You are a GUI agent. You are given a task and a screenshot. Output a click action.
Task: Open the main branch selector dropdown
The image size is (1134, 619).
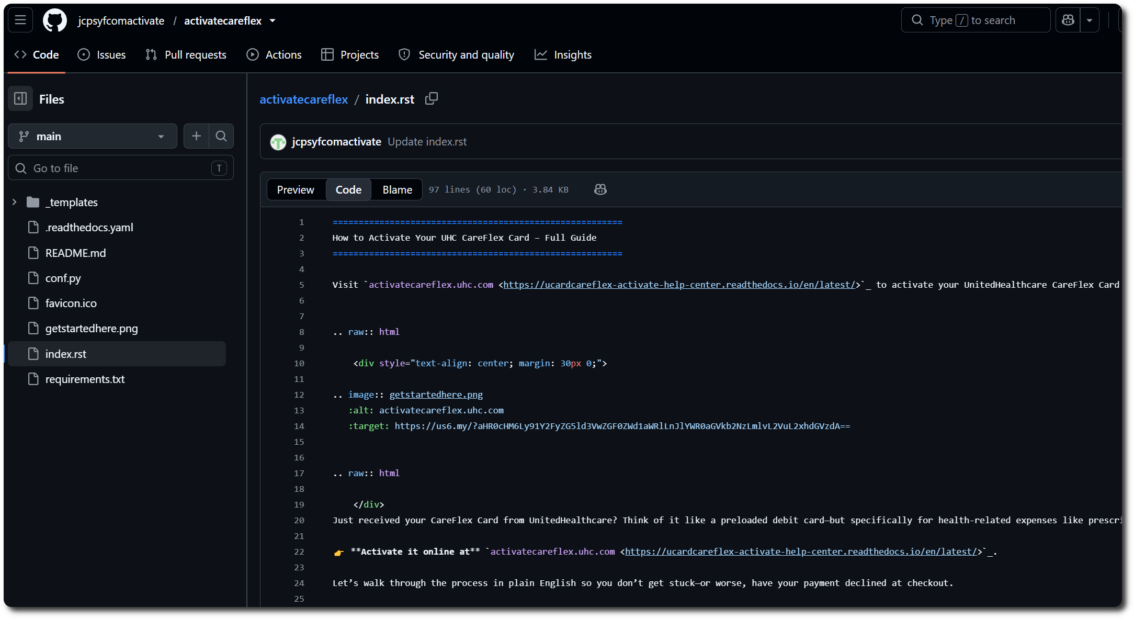point(93,137)
